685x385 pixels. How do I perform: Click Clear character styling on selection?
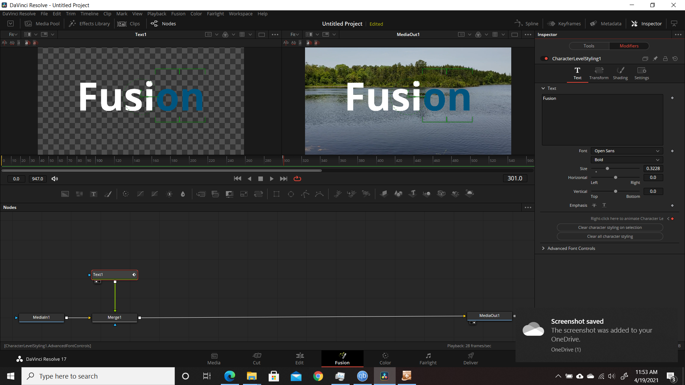tap(610, 227)
